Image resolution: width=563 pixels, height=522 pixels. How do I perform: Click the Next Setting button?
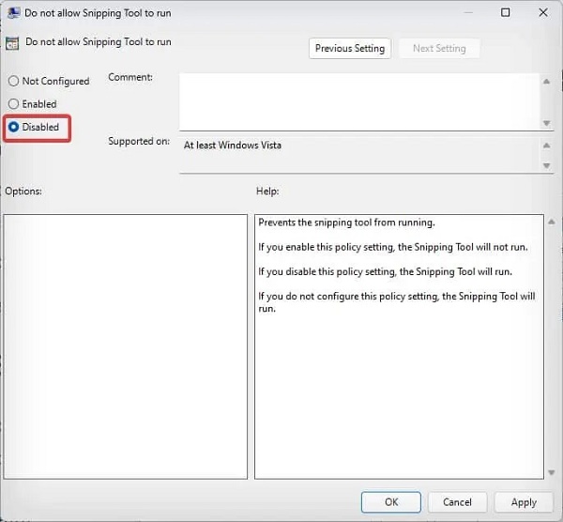coord(439,48)
